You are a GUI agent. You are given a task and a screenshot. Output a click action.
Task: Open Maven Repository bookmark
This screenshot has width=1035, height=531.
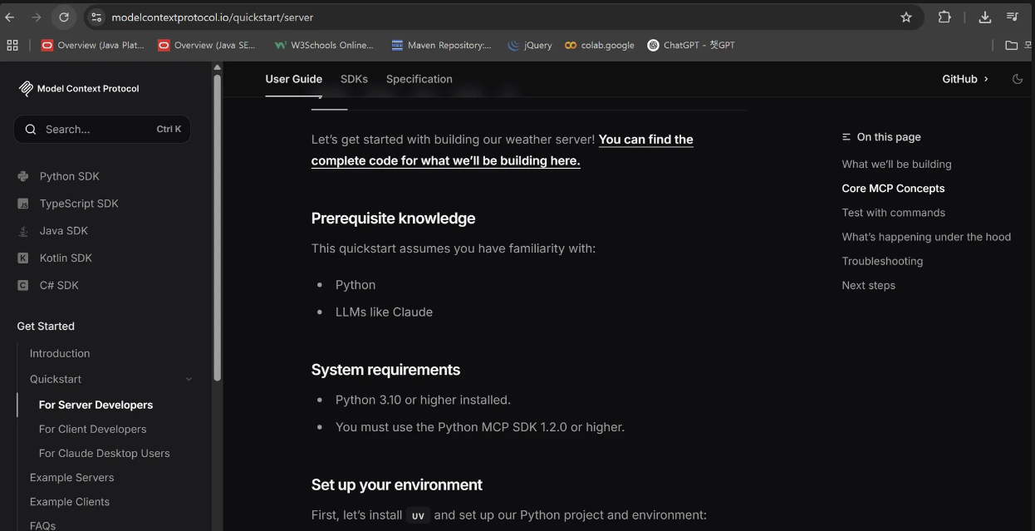[x=441, y=45]
